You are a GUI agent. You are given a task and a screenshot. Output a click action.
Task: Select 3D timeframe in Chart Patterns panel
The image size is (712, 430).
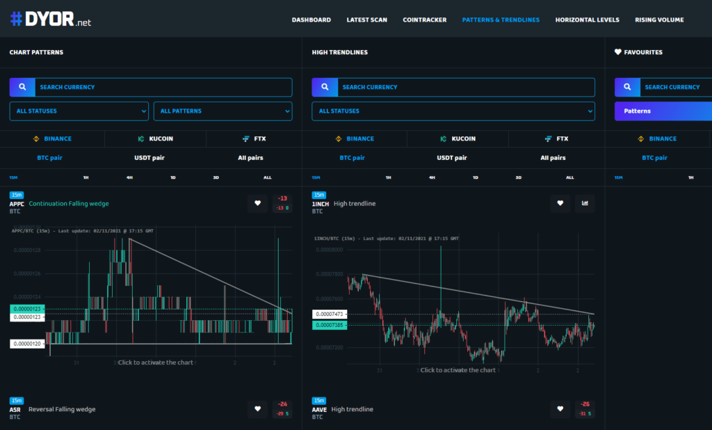[x=216, y=177]
